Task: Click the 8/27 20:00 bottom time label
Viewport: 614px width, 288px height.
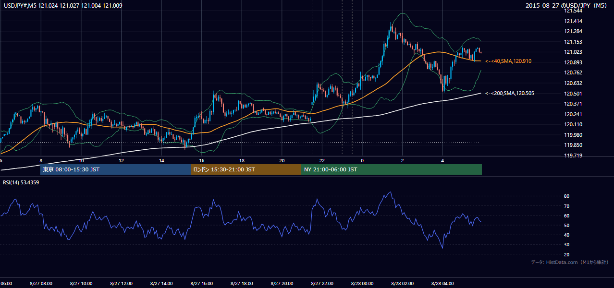Action: pos(282,284)
